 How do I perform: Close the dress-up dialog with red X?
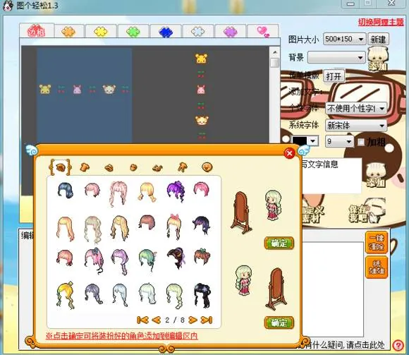289,153
